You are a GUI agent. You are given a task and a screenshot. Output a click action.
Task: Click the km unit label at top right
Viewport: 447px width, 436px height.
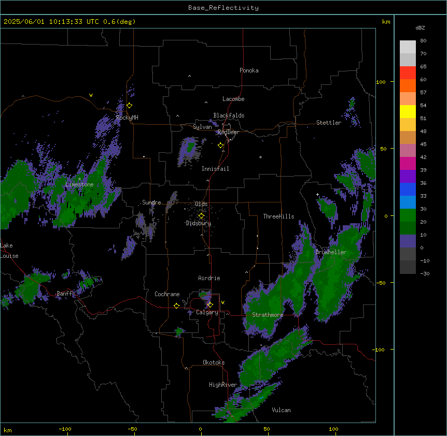[386, 22]
